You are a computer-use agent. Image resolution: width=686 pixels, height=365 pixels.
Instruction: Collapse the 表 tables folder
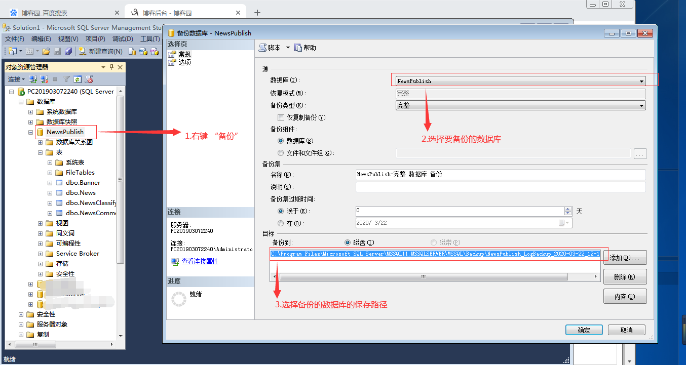pyautogui.click(x=41, y=152)
